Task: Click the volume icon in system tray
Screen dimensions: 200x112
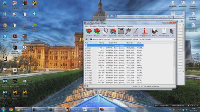Action: click(186, 110)
